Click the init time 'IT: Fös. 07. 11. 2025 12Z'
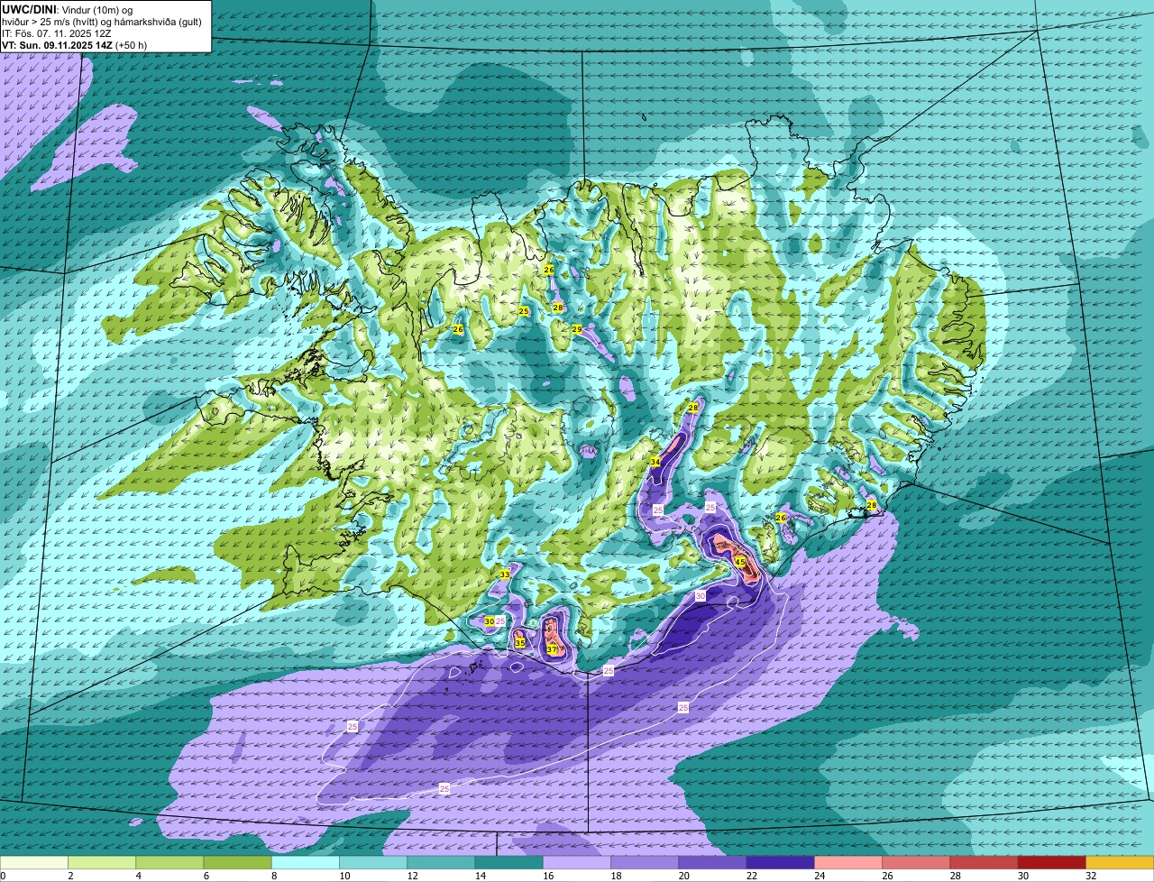The height and width of the screenshot is (882, 1154). (57, 32)
